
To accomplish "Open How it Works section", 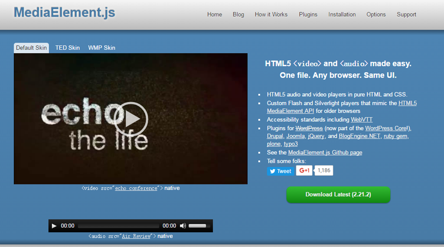I will [271, 14].
